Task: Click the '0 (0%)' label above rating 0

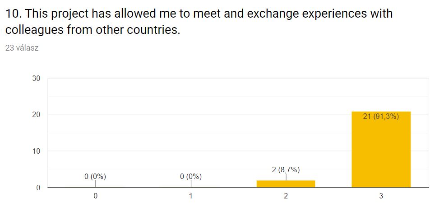Action: tap(95, 177)
